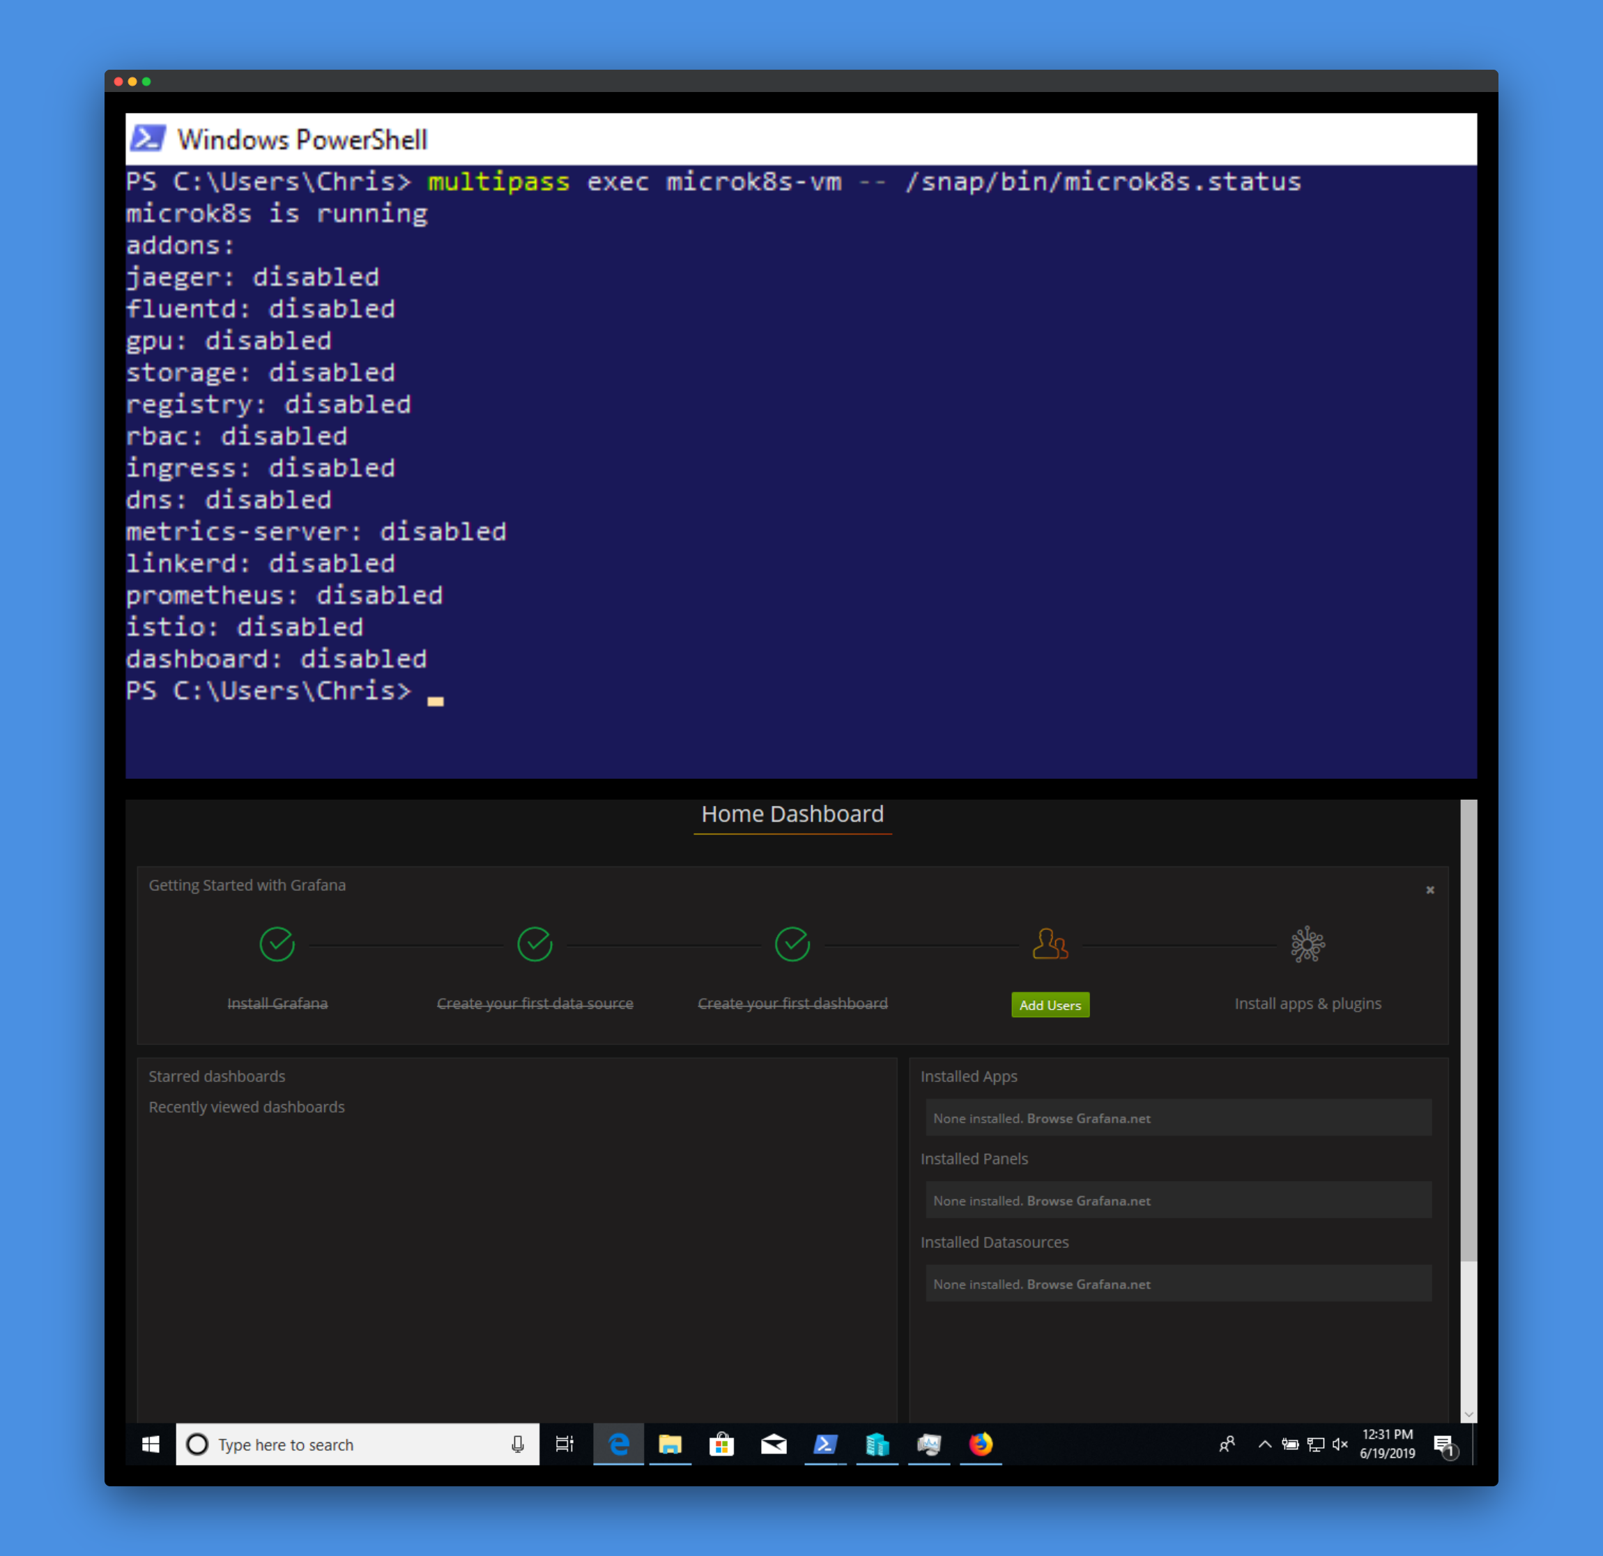The image size is (1603, 1556).
Task: Open Firefox from the taskbar
Action: coord(980,1444)
